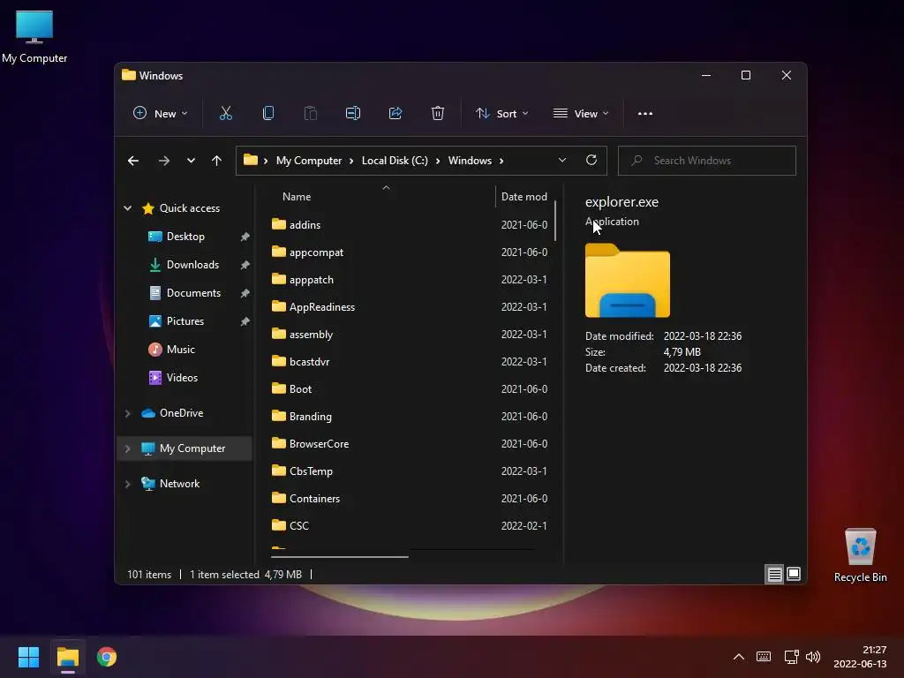Expand My Computer tree node
The width and height of the screenshot is (904, 678).
[127, 448]
